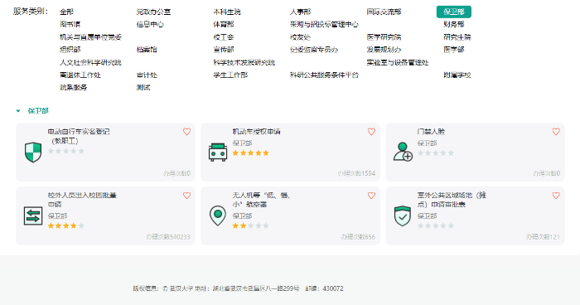
Task: Filter by 信息中心
Action: pos(150,24)
